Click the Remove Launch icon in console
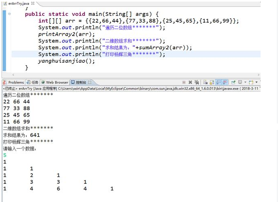 pyautogui.click(x=190, y=82)
